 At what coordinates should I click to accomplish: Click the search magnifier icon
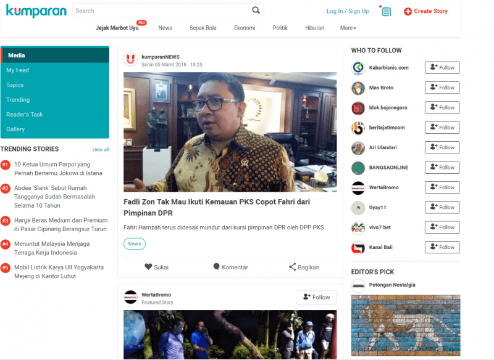[x=256, y=10]
